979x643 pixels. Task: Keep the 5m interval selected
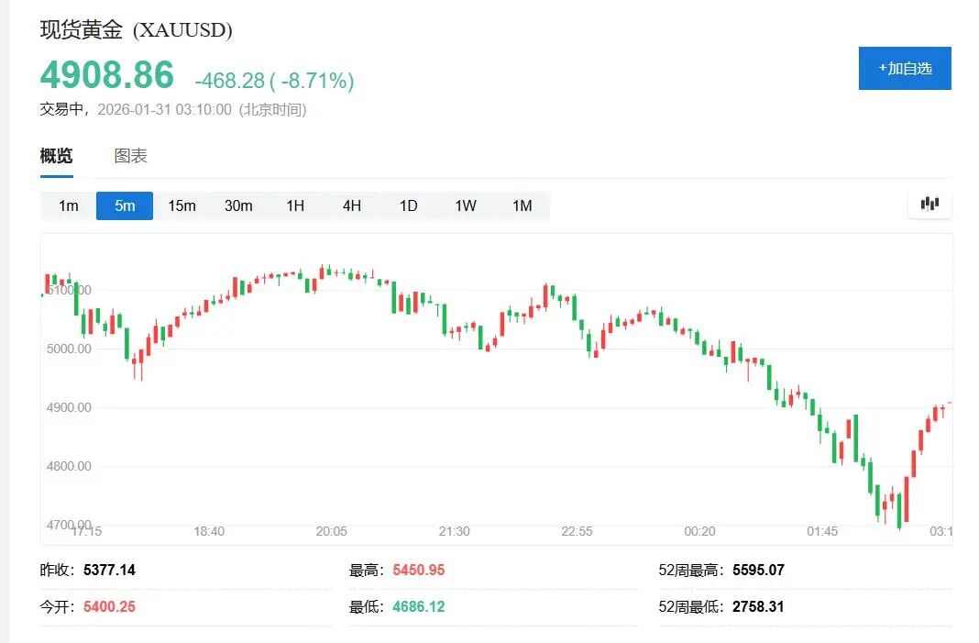[x=124, y=205]
